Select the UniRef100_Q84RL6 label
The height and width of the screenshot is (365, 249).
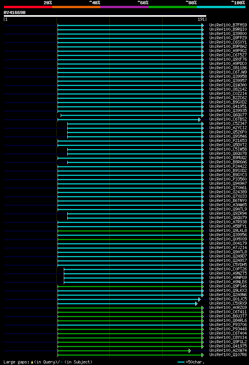(x=228, y=321)
